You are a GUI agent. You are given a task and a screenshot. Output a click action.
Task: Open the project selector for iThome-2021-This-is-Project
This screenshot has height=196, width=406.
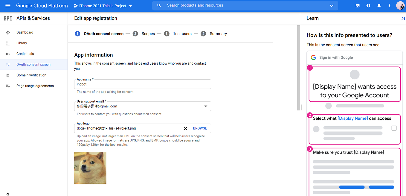(x=103, y=5)
